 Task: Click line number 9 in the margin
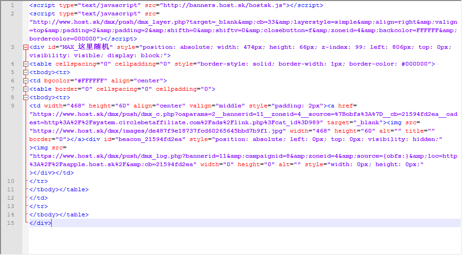point(13,106)
